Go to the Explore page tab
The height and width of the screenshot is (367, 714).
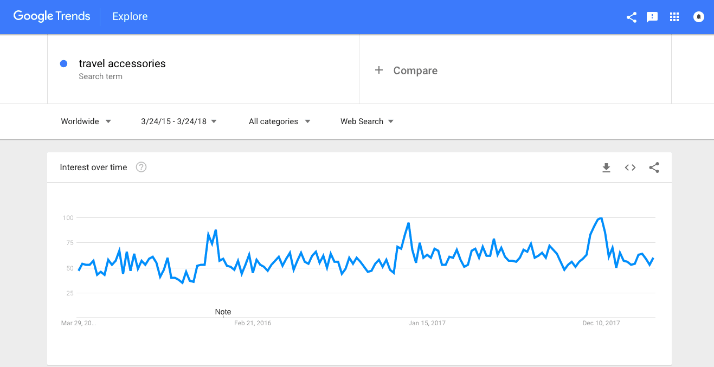(x=130, y=17)
